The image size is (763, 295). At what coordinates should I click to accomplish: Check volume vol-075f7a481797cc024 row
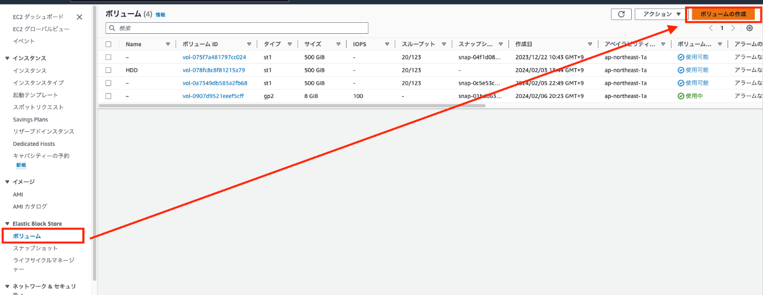tap(108, 57)
